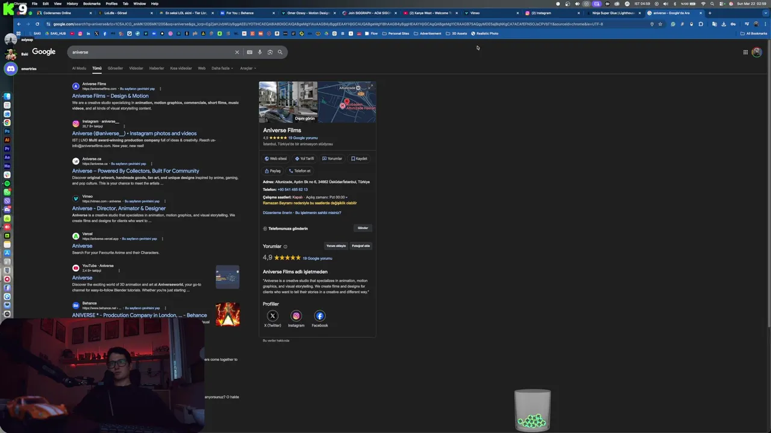Viewport: 771px width, 433px height.
Task: Click the browser back arrow
Action: pyautogui.click(x=19, y=24)
